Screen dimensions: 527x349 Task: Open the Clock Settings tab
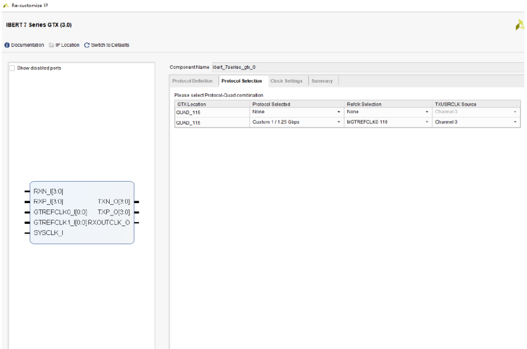[286, 81]
